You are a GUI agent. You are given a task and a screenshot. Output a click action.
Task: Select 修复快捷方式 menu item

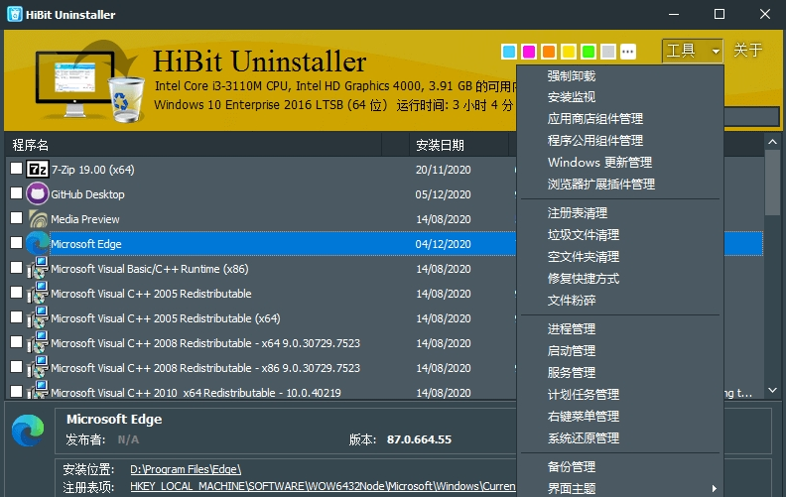(x=620, y=279)
